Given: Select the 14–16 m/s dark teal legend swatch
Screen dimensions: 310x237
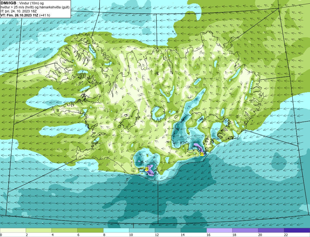Looking at the screenshot, I should point(194,230).
